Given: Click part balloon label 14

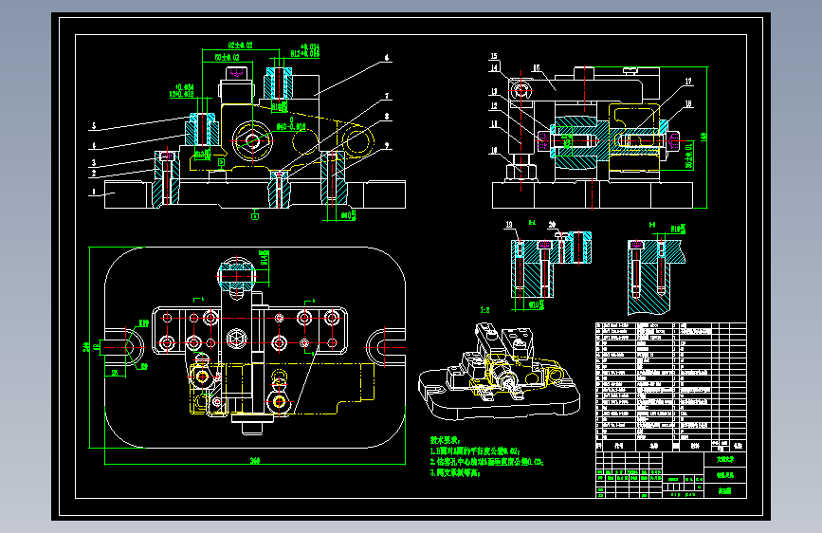Looking at the screenshot, I should point(494,67).
